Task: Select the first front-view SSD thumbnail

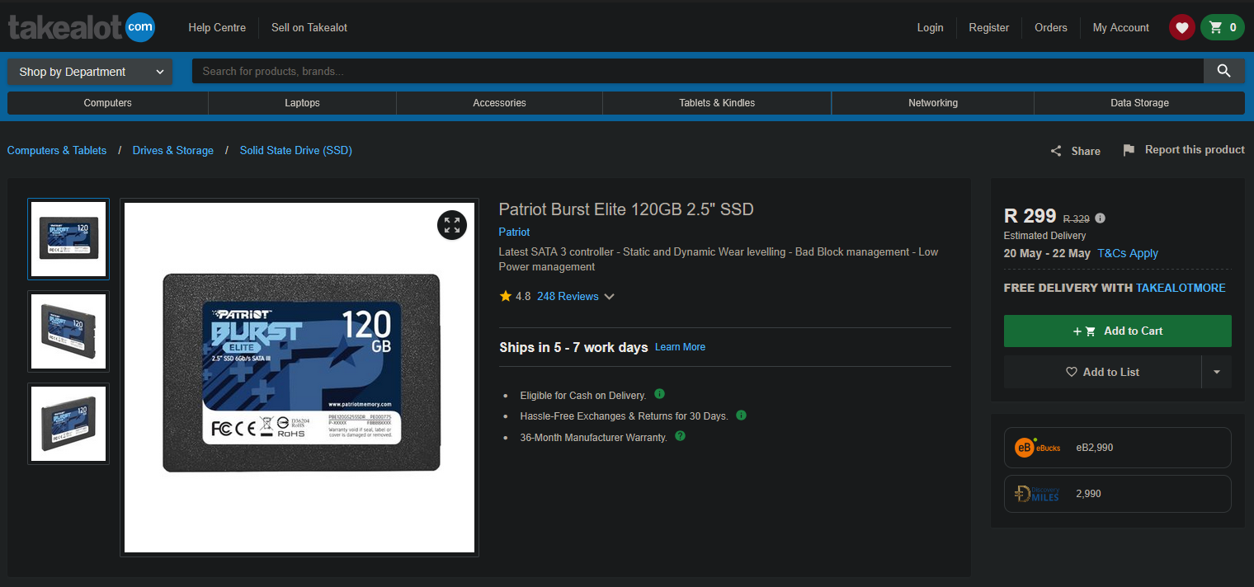Action: (x=68, y=239)
